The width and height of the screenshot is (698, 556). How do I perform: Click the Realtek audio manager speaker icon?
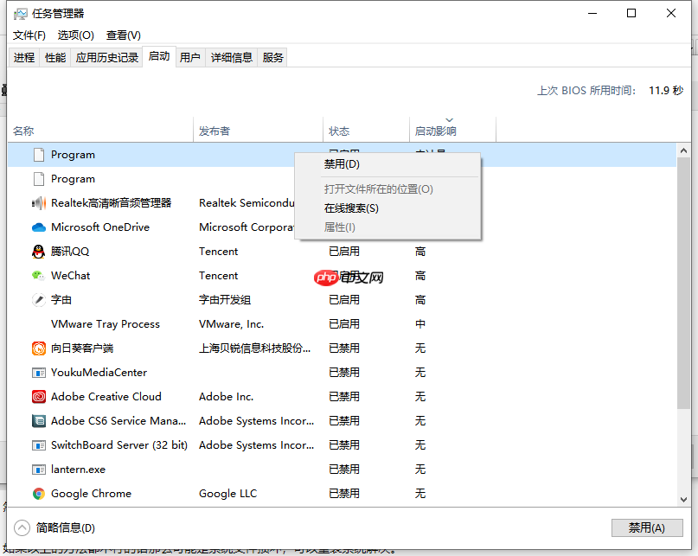39,203
